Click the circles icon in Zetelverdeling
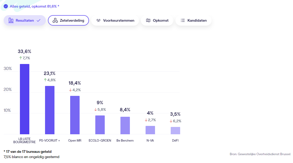 pyautogui.click(x=55, y=20)
